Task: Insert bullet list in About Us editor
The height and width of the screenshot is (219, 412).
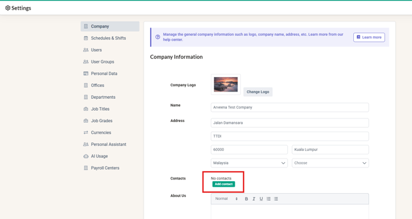Action: click(276, 199)
